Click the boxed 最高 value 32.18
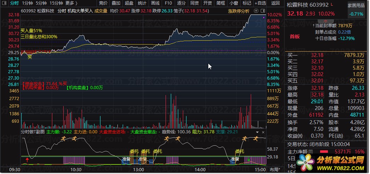Screen dimensions: 370x174 [317, 95]
